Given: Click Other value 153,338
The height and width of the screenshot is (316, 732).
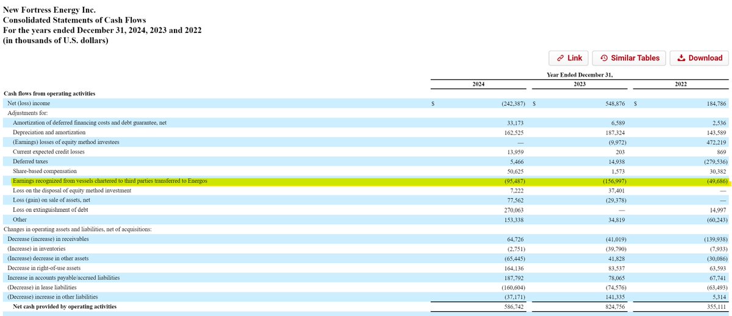Looking at the screenshot, I should [x=514, y=219].
